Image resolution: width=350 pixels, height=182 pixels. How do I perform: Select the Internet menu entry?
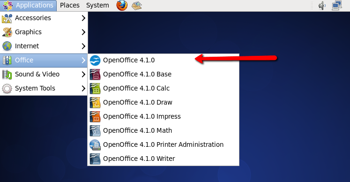(44, 46)
